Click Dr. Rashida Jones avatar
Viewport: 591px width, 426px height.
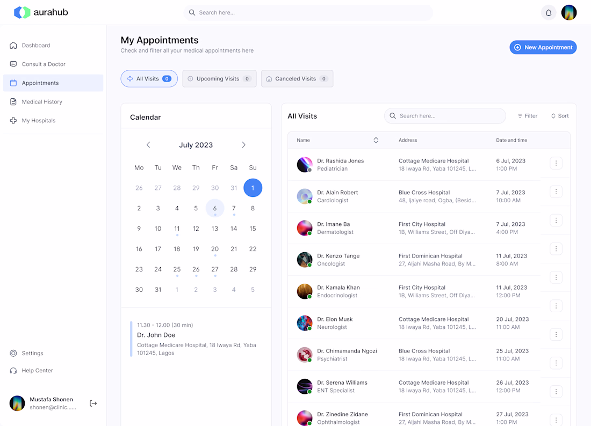(x=305, y=165)
